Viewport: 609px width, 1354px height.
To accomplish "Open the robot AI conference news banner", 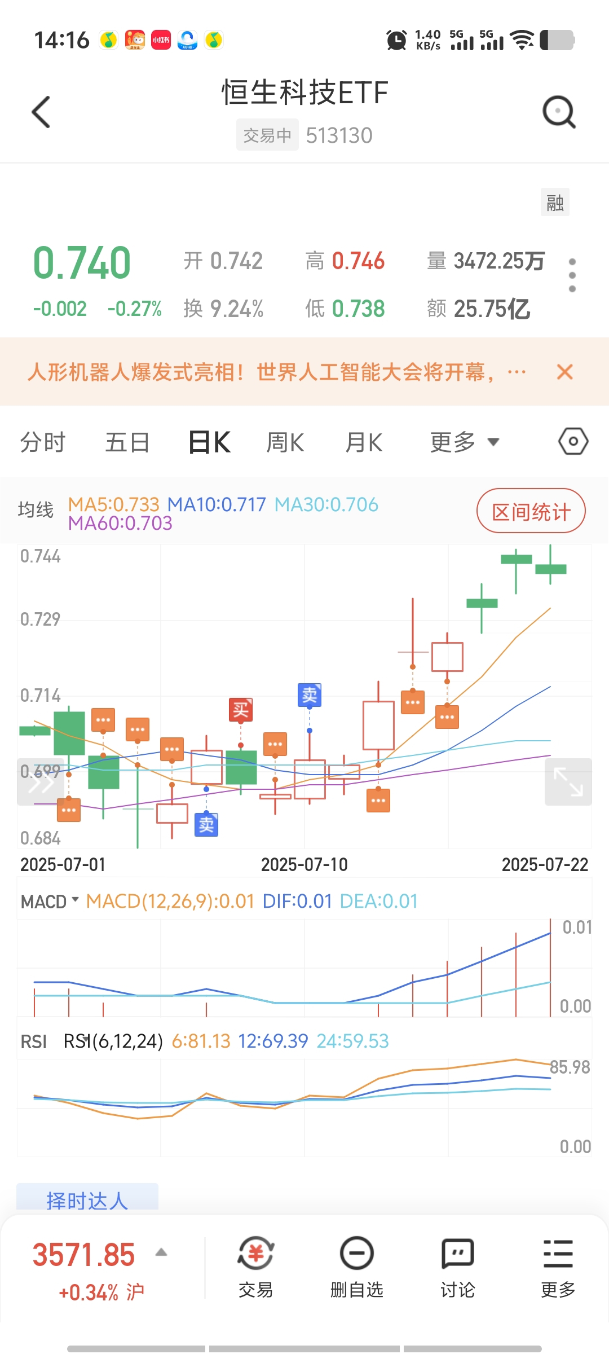I will pos(276,372).
